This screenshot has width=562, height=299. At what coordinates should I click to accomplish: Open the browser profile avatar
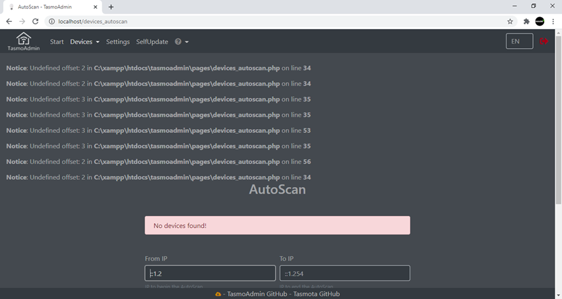point(540,22)
